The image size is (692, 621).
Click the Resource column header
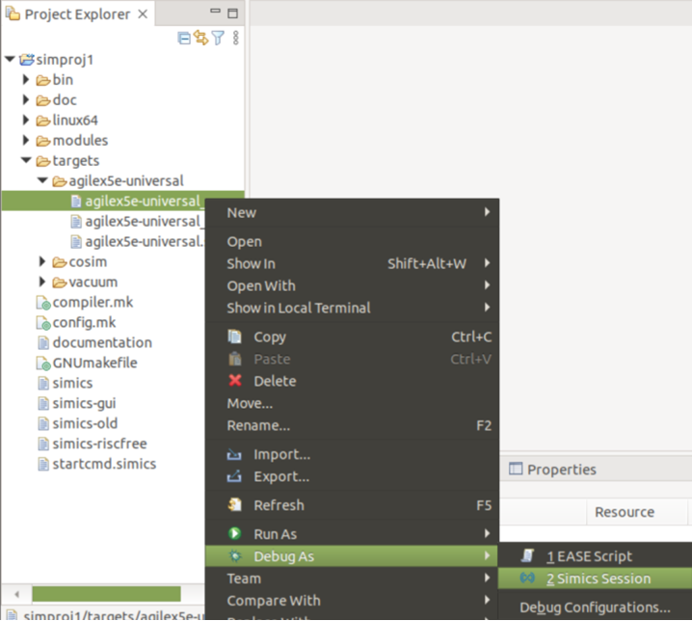point(624,512)
